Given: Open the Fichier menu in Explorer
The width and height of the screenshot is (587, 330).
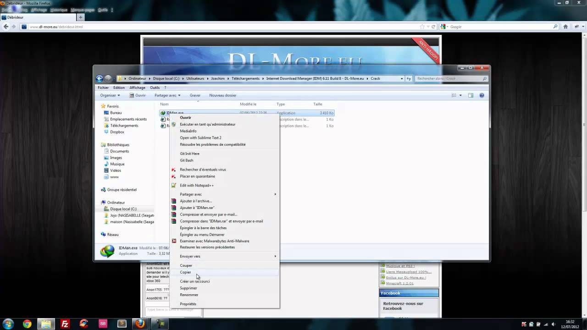Looking at the screenshot, I should point(103,88).
